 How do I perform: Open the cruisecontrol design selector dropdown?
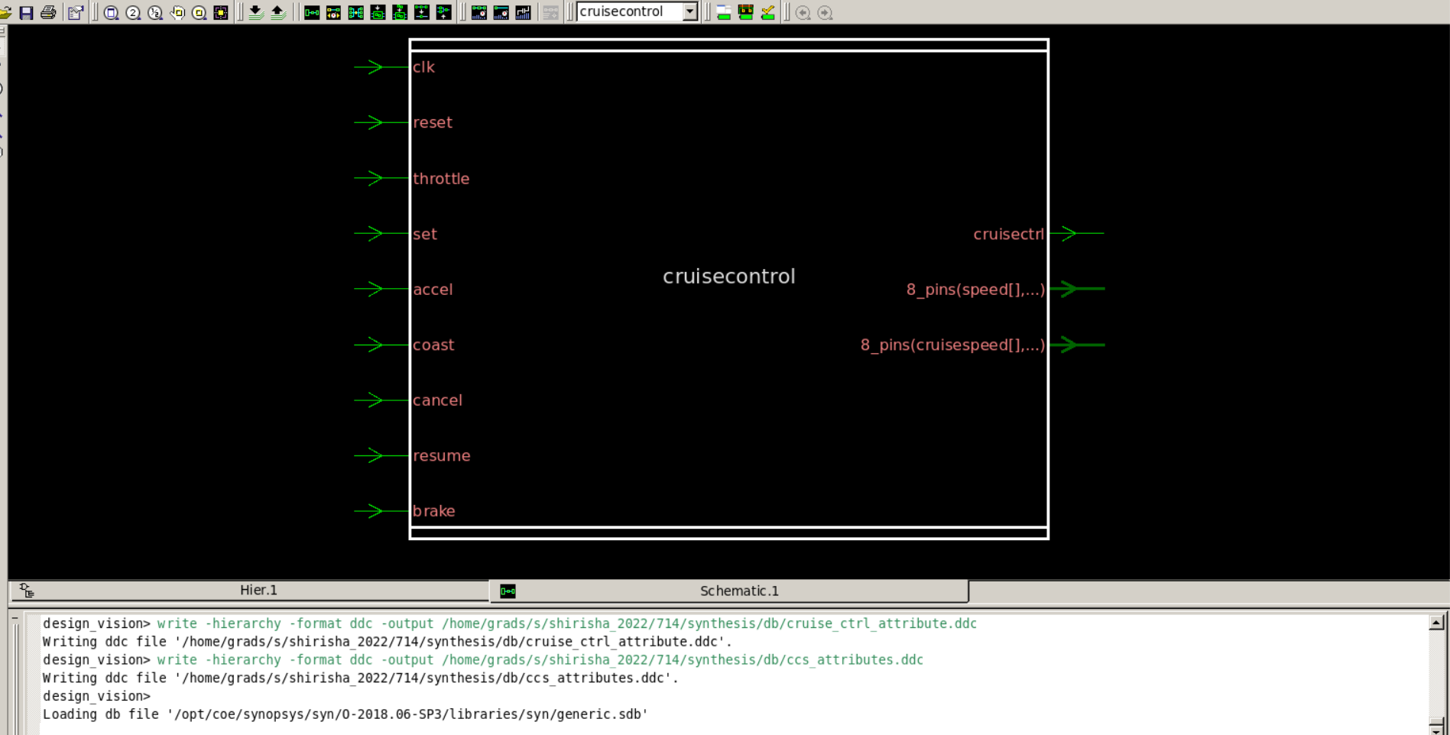coord(689,11)
